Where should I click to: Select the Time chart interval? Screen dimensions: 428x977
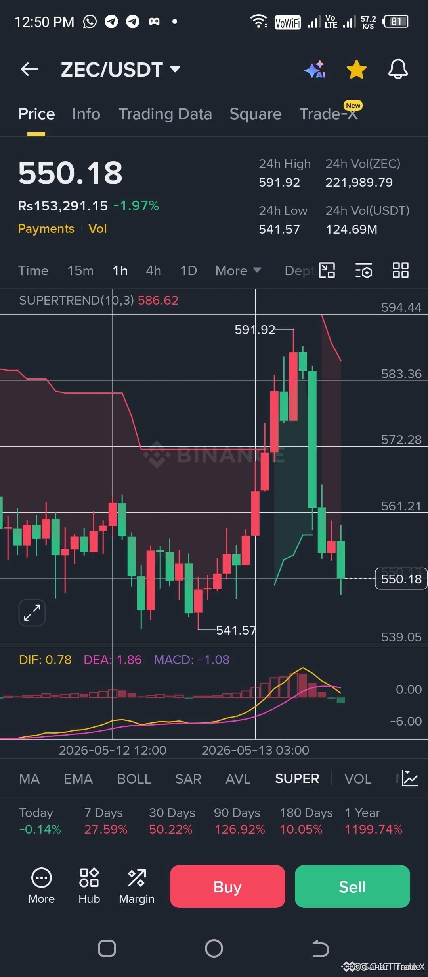[x=33, y=271]
